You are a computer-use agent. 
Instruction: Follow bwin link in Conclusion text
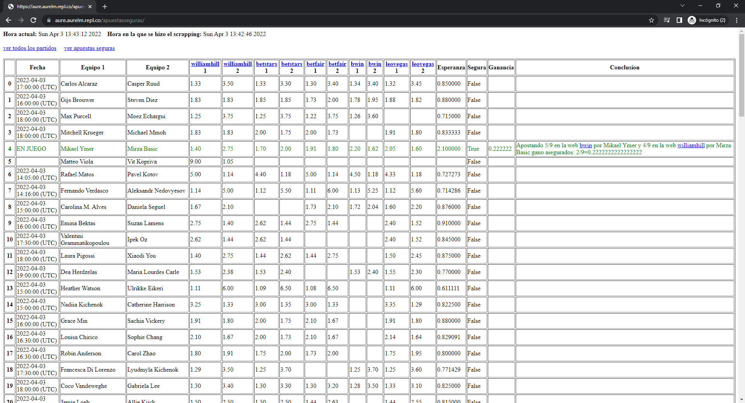[586, 145]
